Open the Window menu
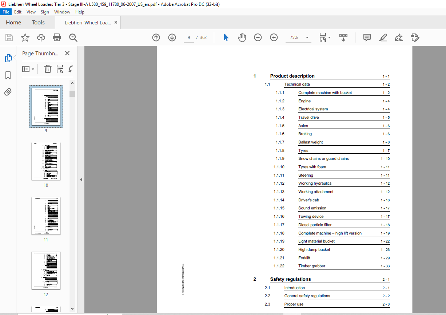 (x=62, y=12)
